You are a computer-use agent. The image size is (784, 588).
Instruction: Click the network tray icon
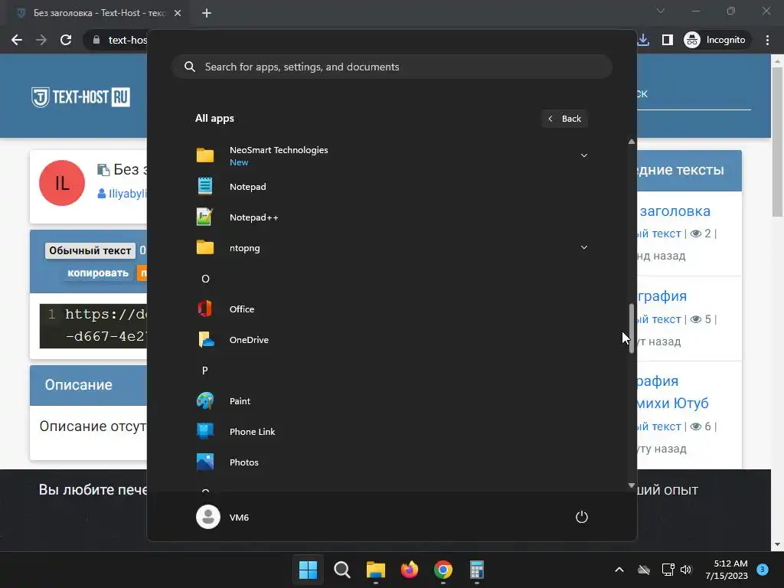coord(668,570)
